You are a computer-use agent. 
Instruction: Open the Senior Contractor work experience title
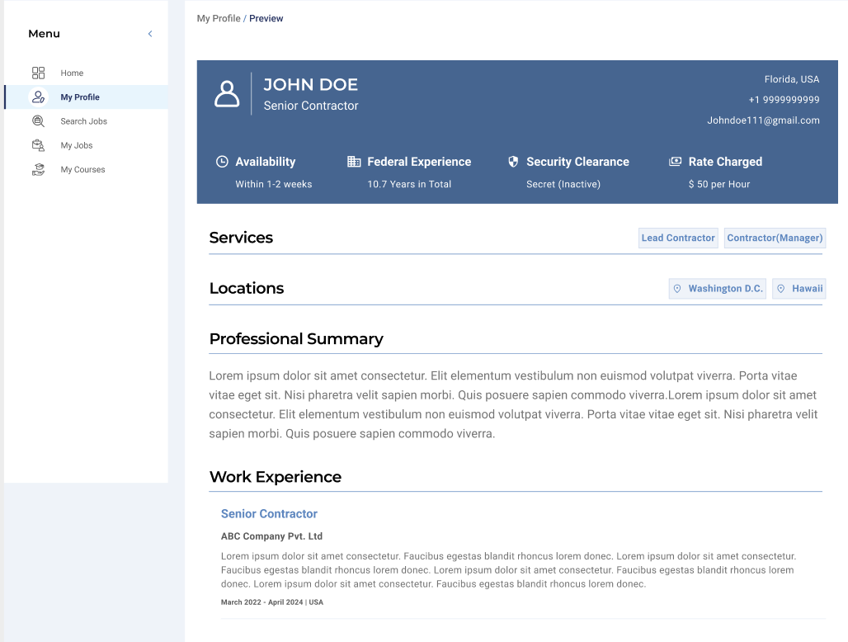[x=269, y=514]
